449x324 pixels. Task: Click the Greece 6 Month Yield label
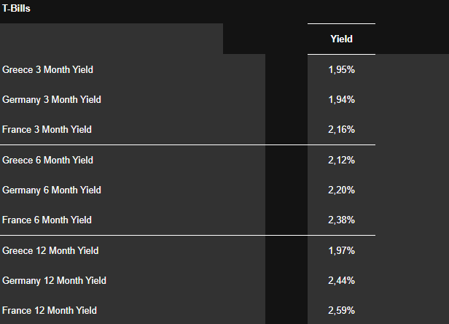pos(48,160)
